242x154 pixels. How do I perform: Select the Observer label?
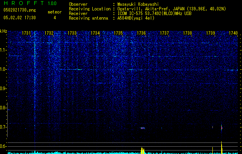pyautogui.click(x=78, y=4)
